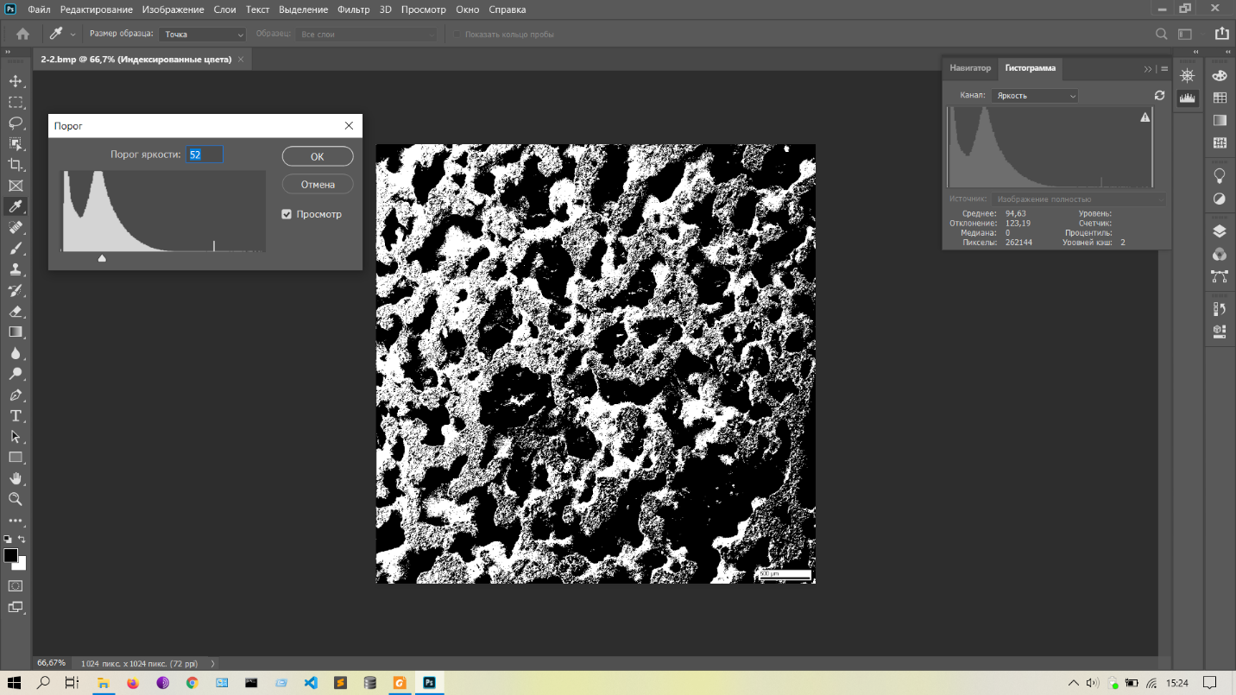Toggle Quick Mask mode icon
The width and height of the screenshot is (1236, 695).
(x=16, y=586)
